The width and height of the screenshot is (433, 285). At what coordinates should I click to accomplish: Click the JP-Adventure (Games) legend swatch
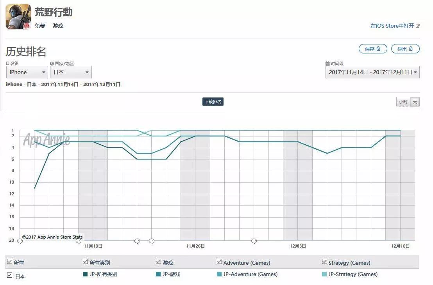click(x=219, y=274)
